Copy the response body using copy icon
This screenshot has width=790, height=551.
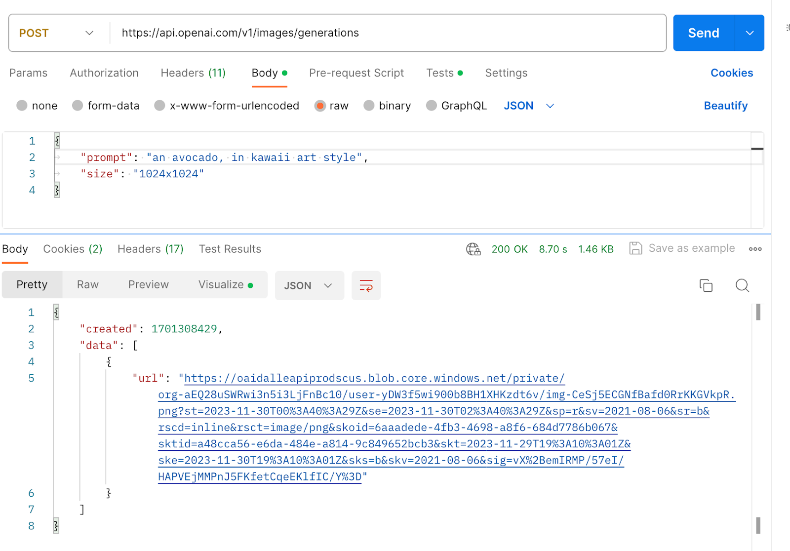[706, 285]
